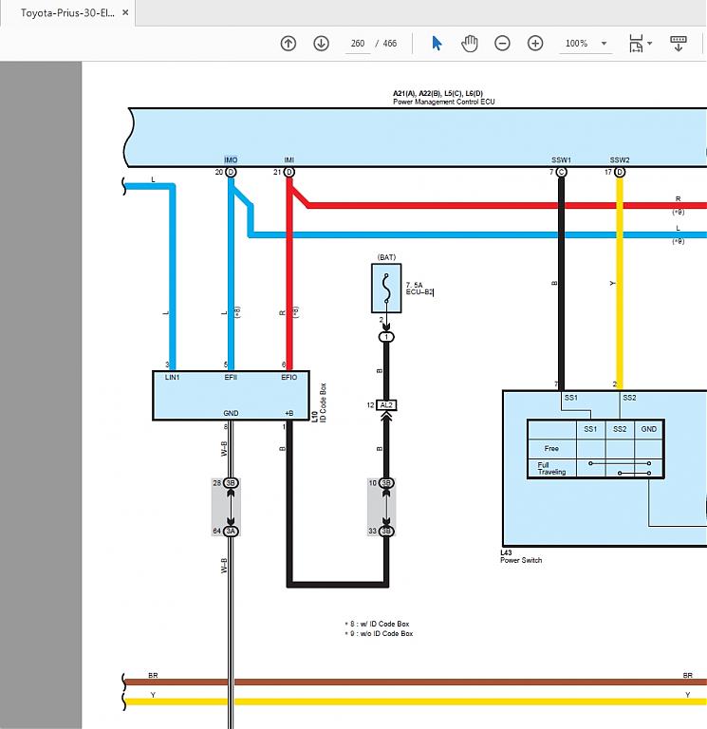Screen dimensions: 707x729
Task: Click the Power Management Control ECU title
Action: [x=443, y=102]
